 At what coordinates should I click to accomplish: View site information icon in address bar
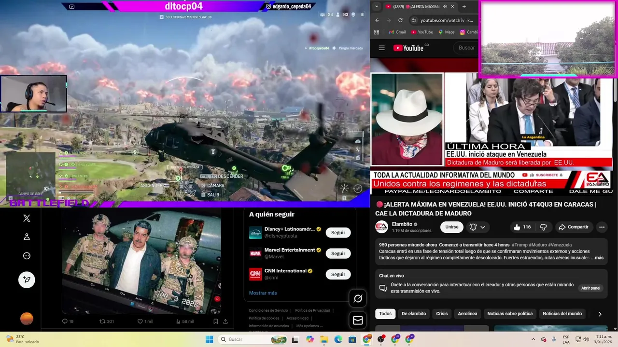414,20
